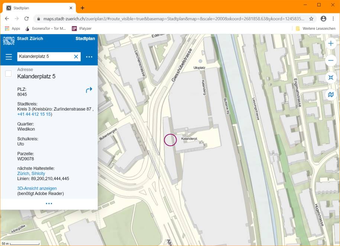Zoom in on the map

[x=330, y=43]
